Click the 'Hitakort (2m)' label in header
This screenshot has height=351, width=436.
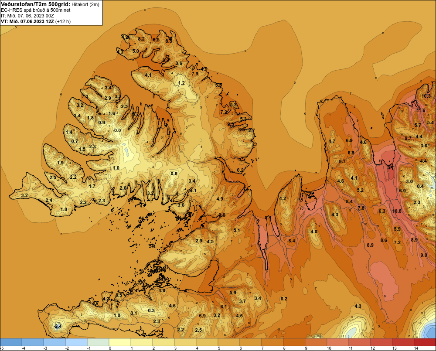point(85,4)
